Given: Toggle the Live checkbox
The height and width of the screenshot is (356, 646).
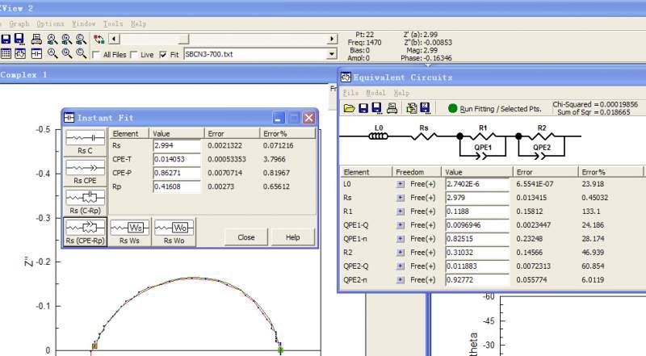Looking at the screenshot, I should [x=134, y=55].
